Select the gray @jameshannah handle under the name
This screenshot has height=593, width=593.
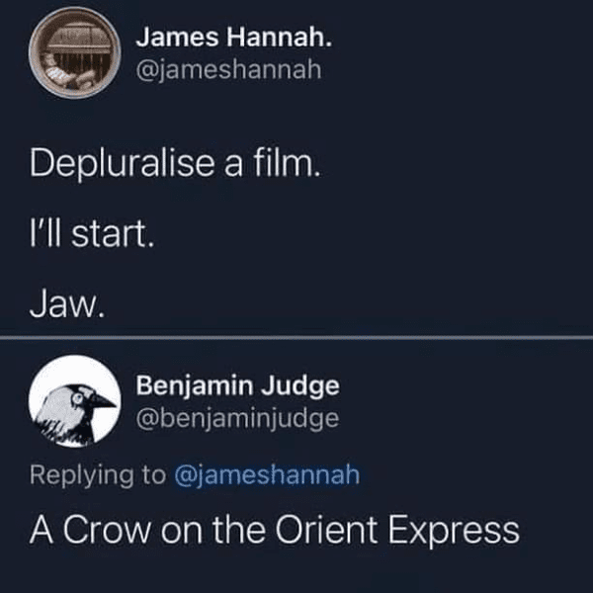[x=229, y=70]
